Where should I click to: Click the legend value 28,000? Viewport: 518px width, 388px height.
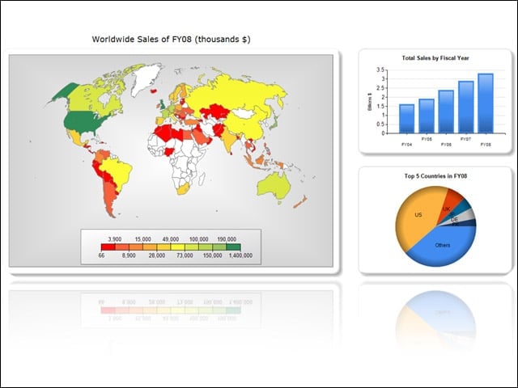pyautogui.click(x=157, y=255)
